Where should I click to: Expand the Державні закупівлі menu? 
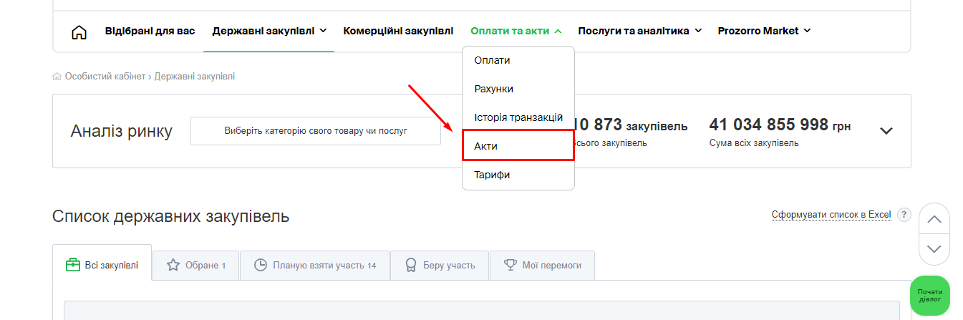[269, 31]
